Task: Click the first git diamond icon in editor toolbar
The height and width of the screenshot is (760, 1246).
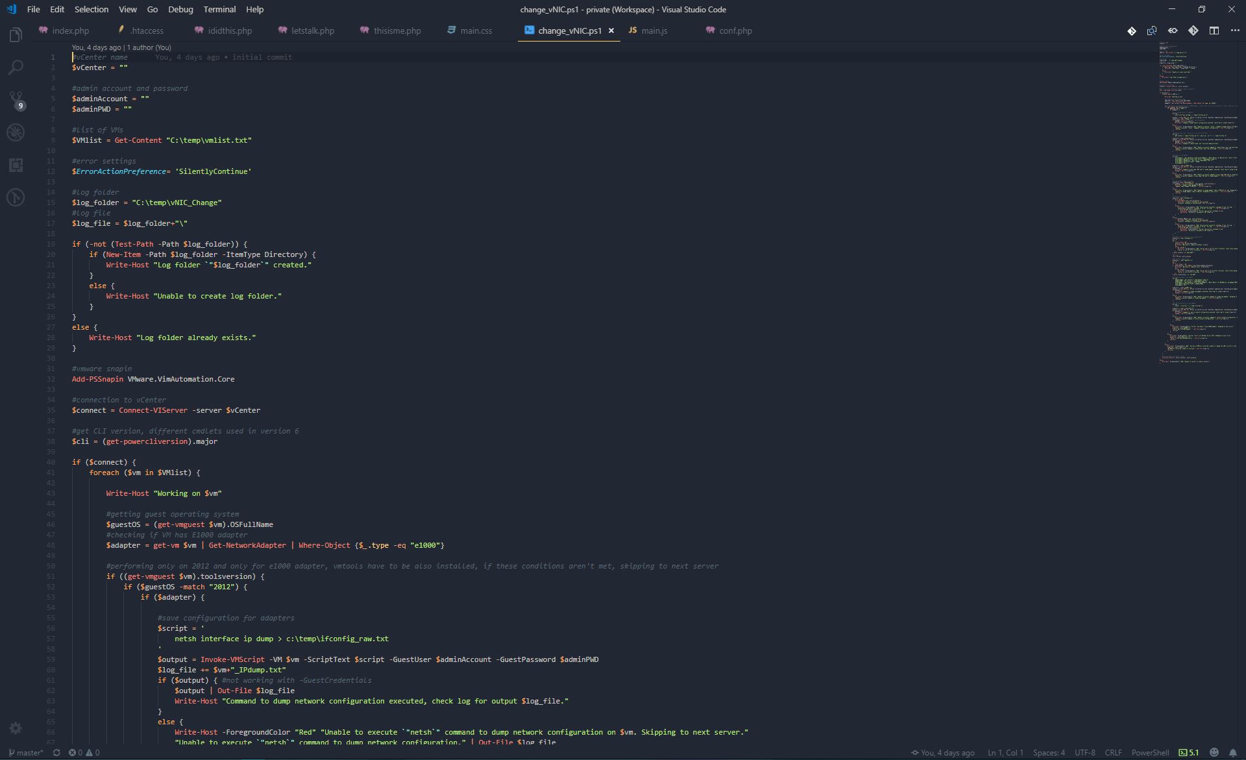Action: pyautogui.click(x=1132, y=31)
